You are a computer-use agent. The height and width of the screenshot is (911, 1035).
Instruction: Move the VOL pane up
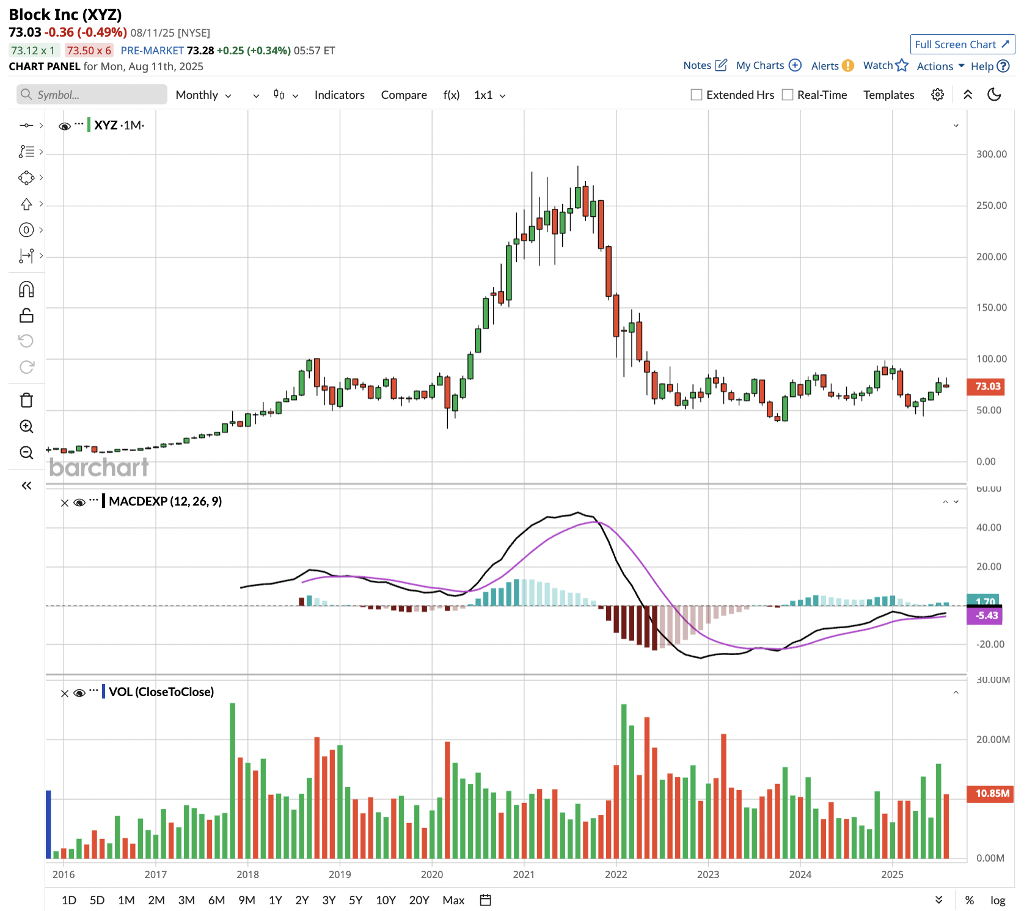[956, 692]
